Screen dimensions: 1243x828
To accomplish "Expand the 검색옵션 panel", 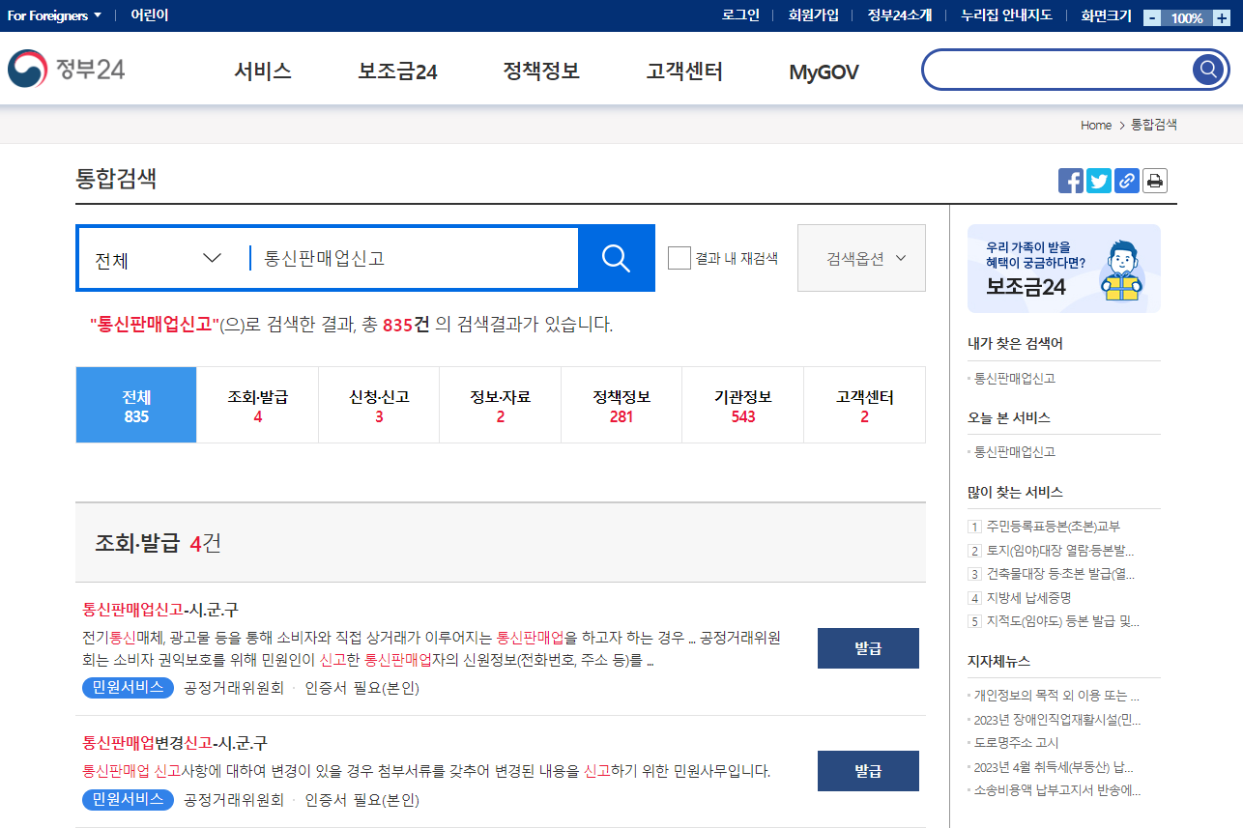I will 860,257.
